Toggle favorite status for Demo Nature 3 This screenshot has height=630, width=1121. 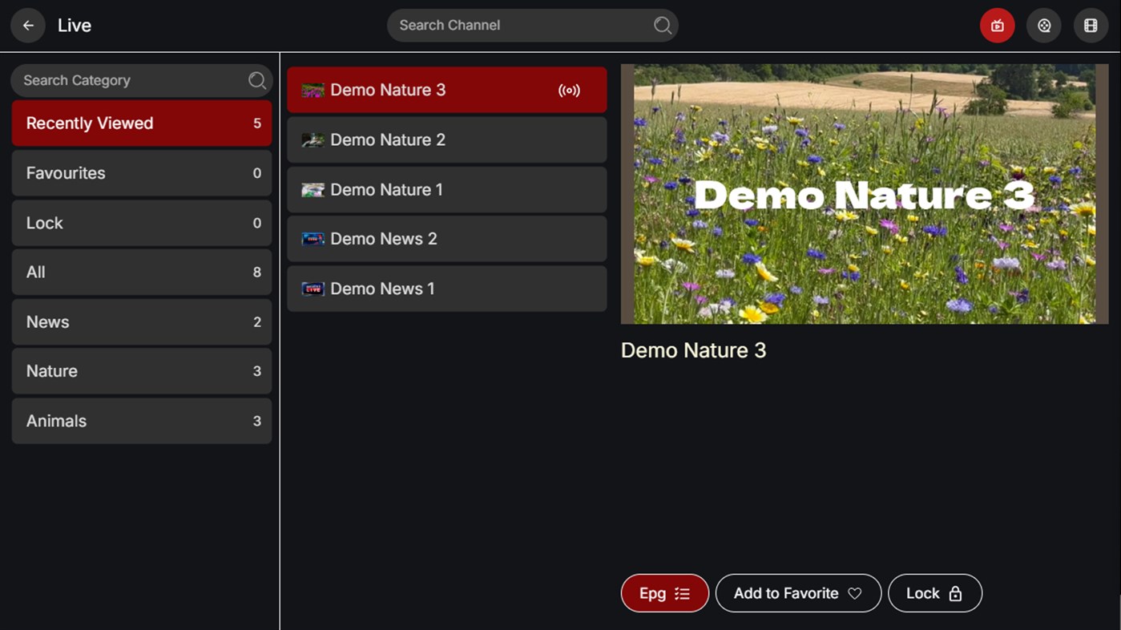pyautogui.click(x=797, y=593)
